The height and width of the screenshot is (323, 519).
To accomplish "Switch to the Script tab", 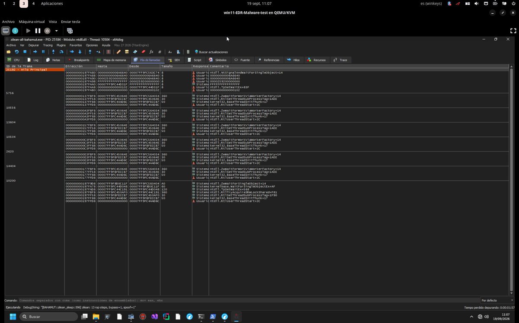I will (x=194, y=60).
